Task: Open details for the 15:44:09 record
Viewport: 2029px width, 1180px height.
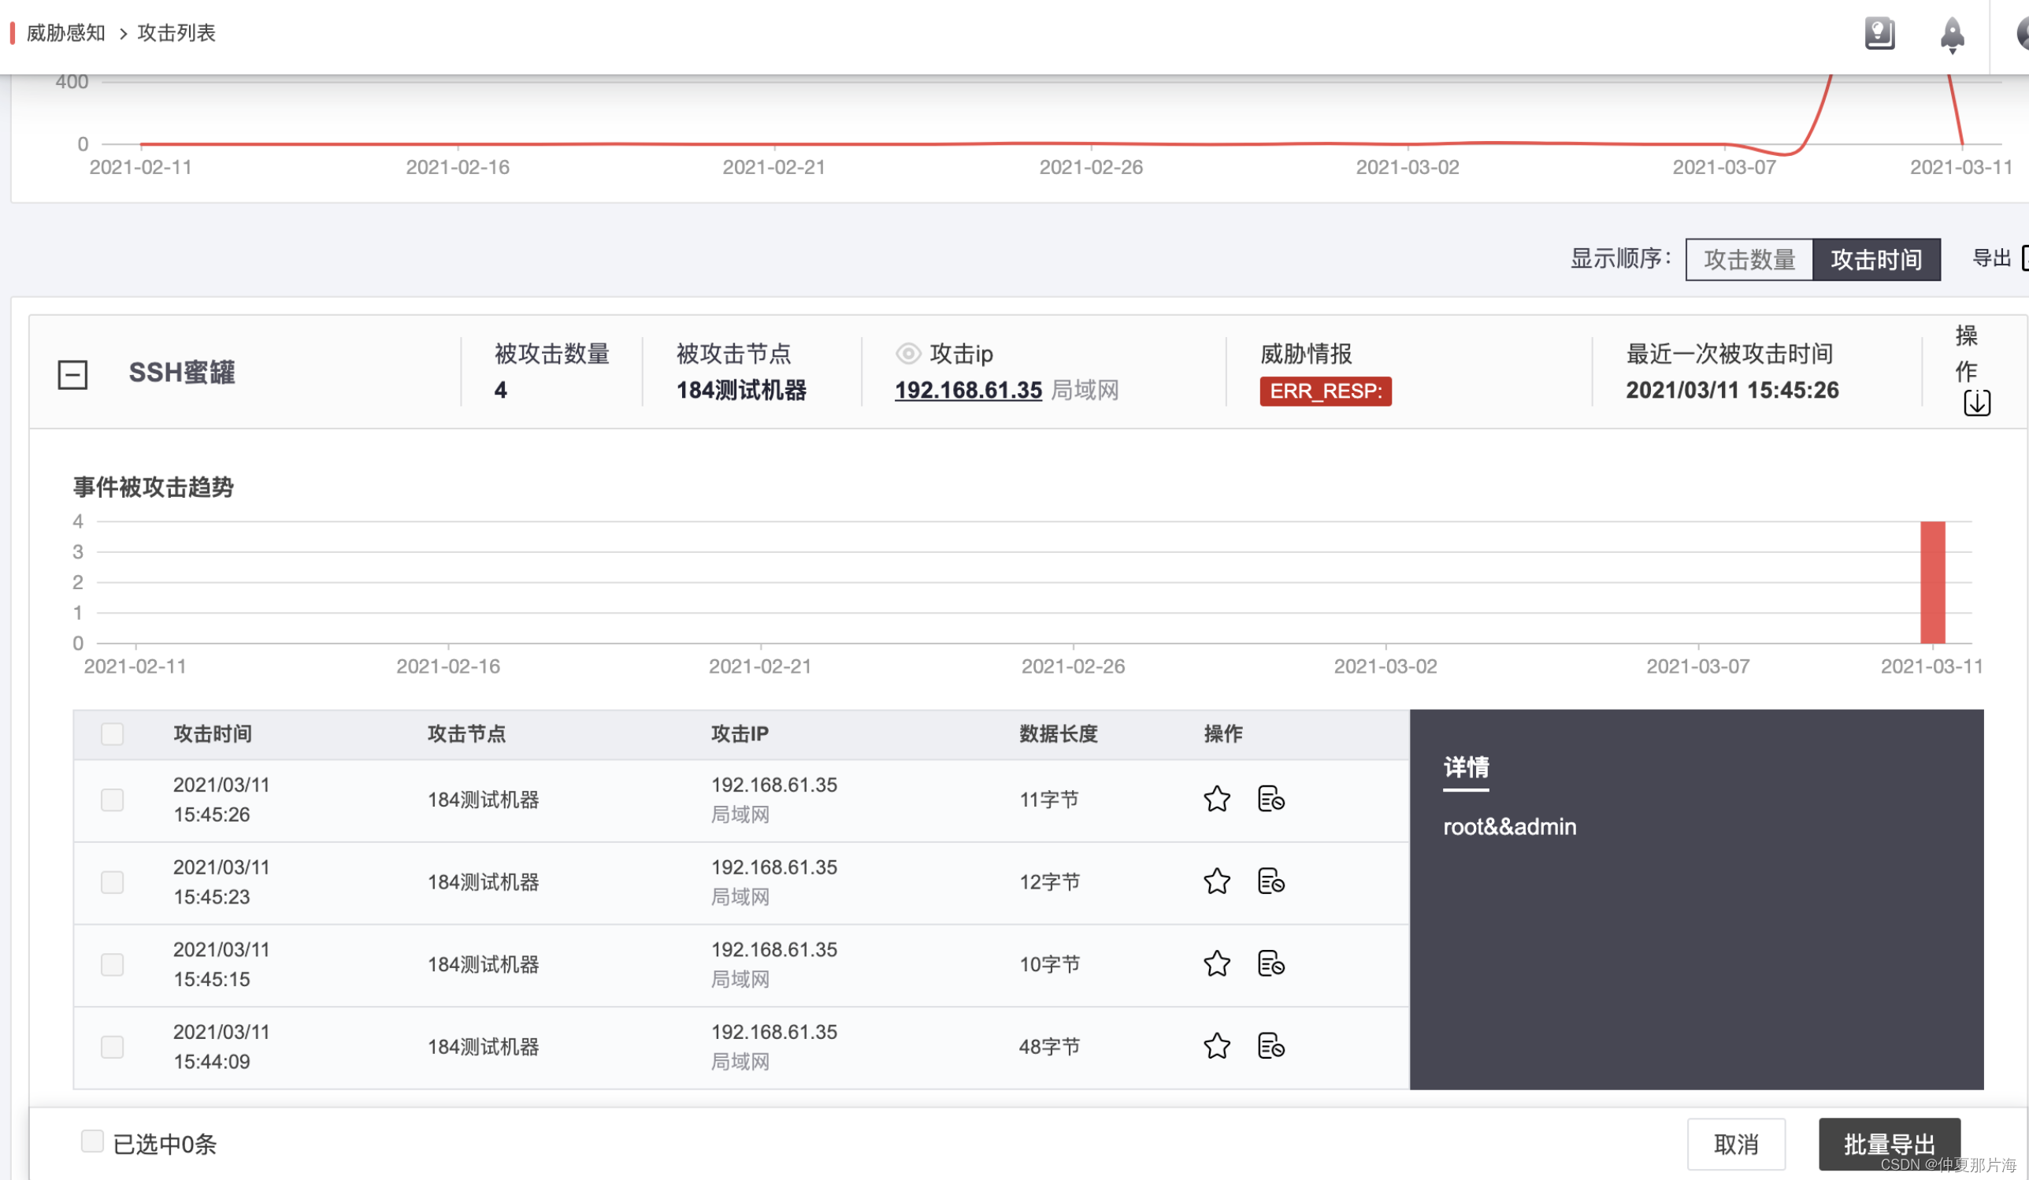Action: (x=1270, y=1046)
